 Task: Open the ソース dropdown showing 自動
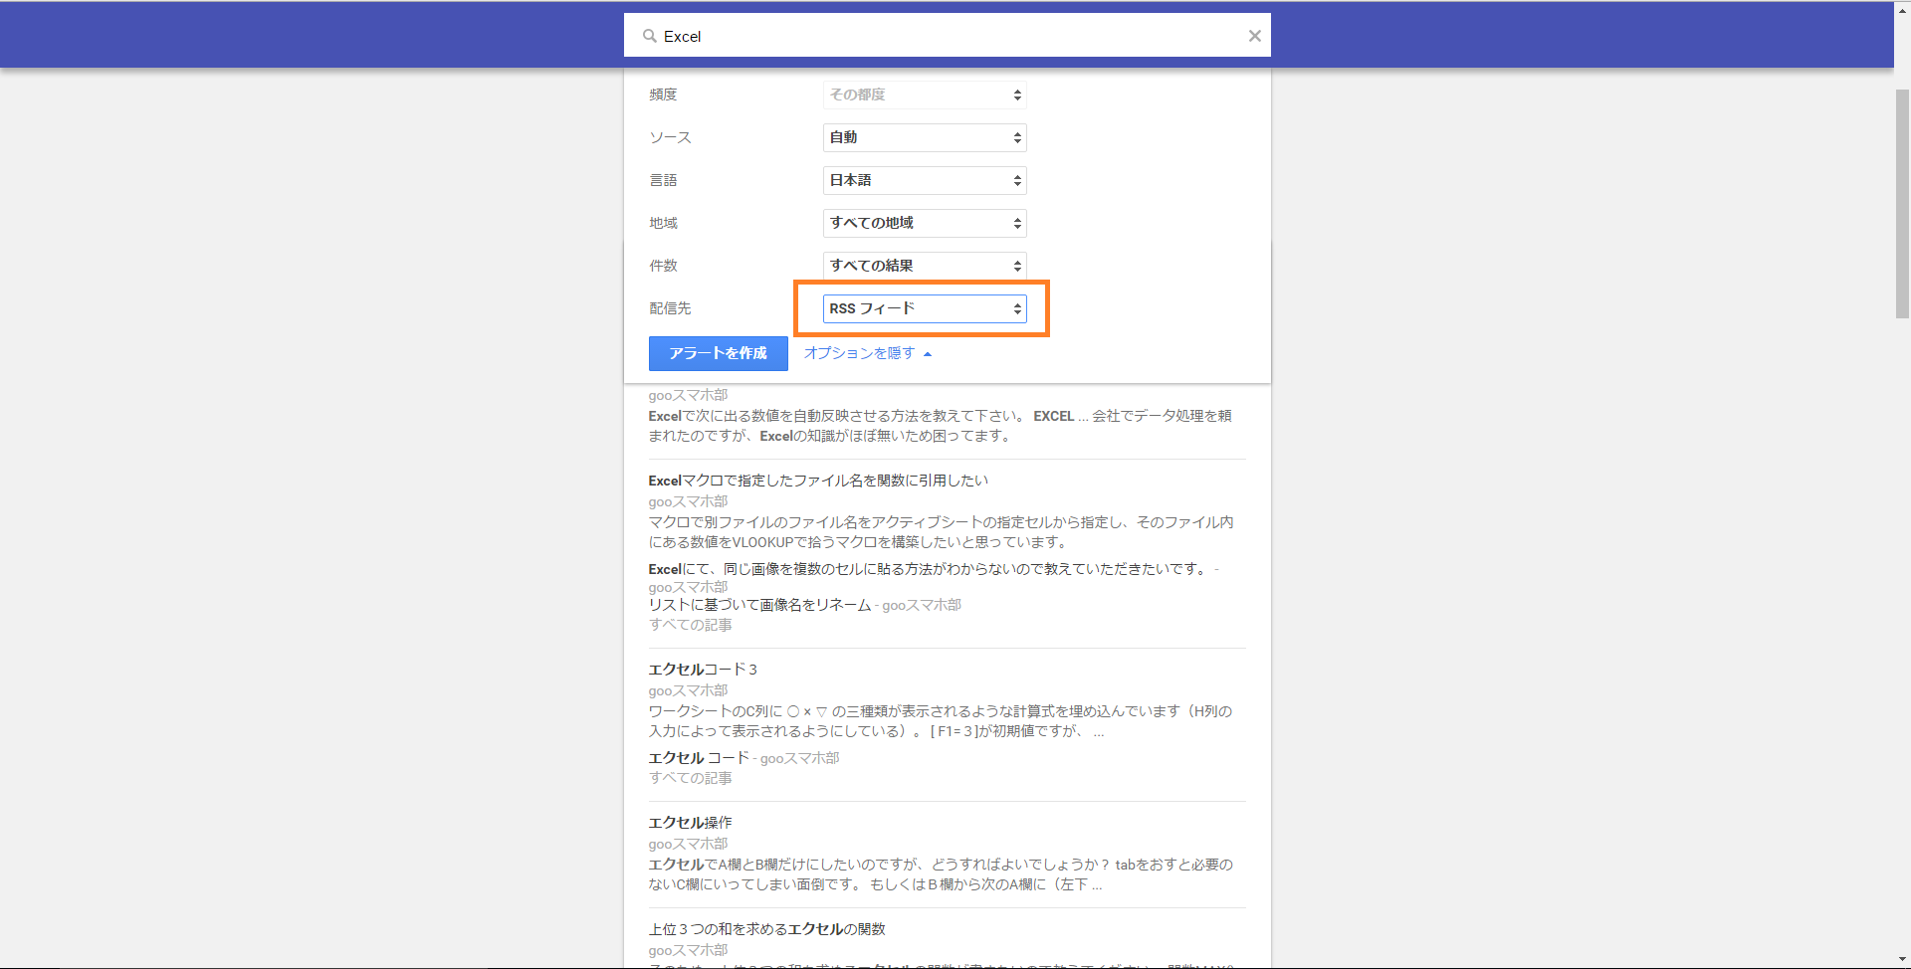(925, 137)
